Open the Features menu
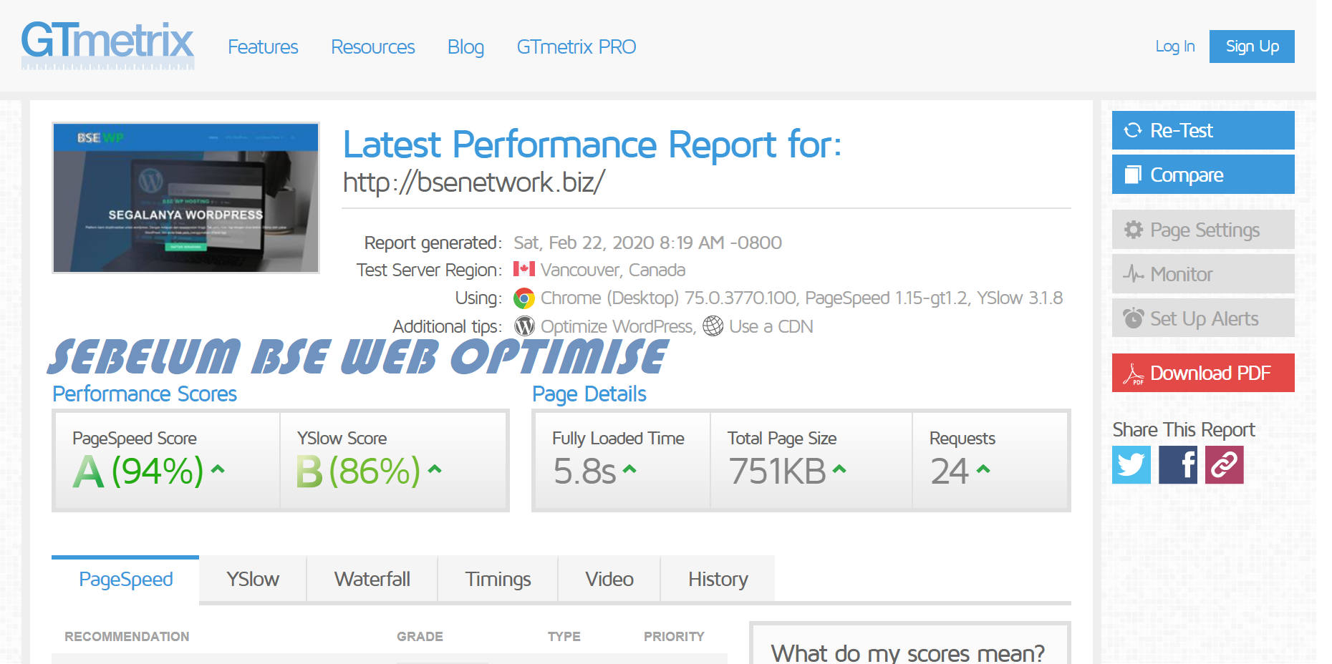 pos(263,47)
